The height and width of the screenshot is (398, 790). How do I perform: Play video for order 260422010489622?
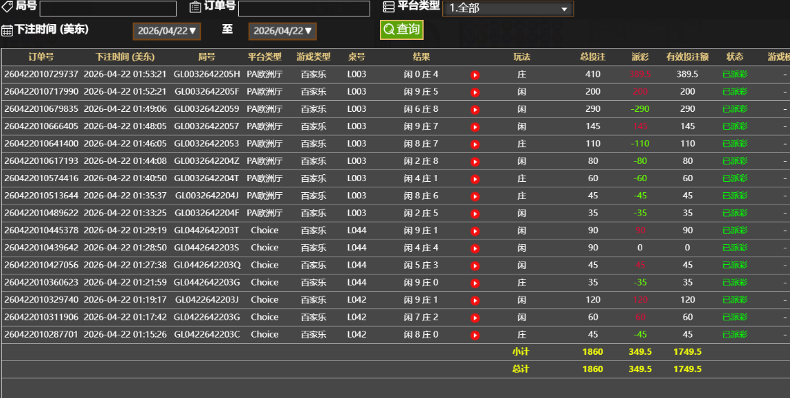coord(475,214)
